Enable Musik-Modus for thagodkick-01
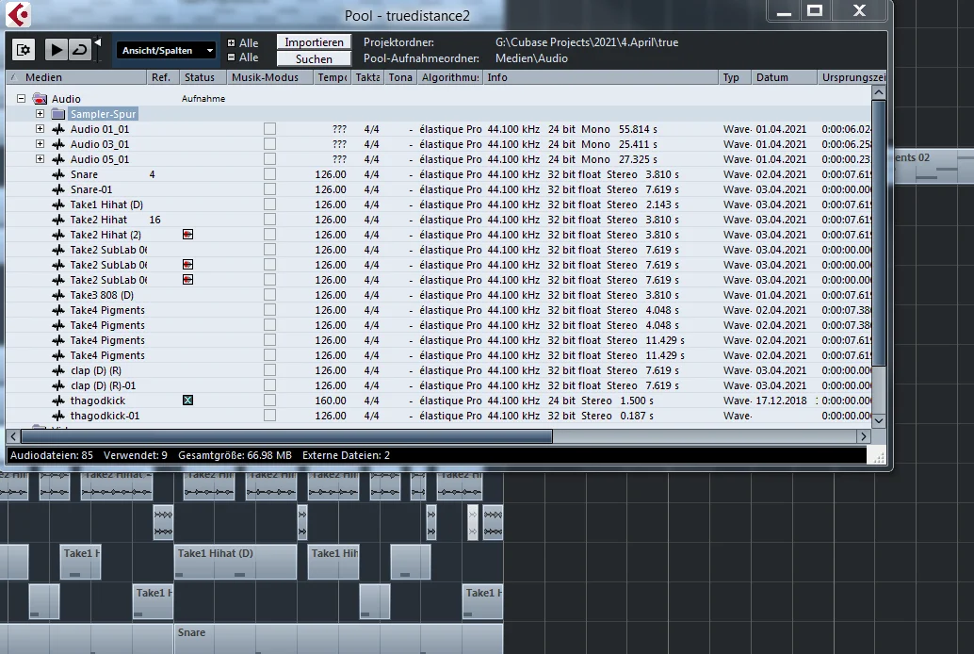Viewport: 974px width, 654px height. click(269, 416)
